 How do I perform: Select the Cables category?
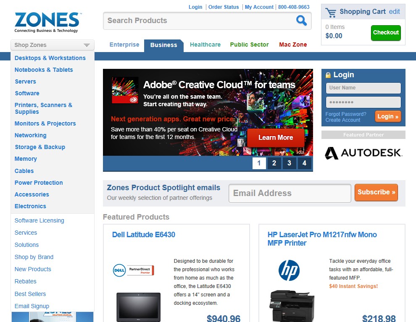click(24, 171)
